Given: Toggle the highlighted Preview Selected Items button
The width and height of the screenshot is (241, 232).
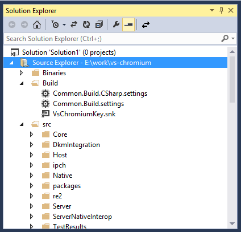Looking at the screenshot, I should [x=128, y=25].
